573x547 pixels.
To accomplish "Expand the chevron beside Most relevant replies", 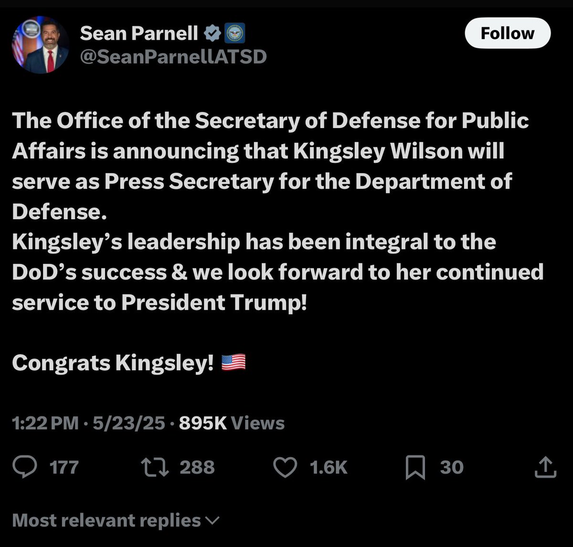I will (x=212, y=520).
